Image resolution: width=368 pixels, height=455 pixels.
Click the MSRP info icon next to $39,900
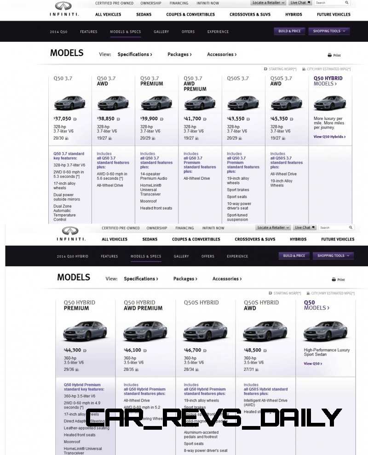click(161, 119)
